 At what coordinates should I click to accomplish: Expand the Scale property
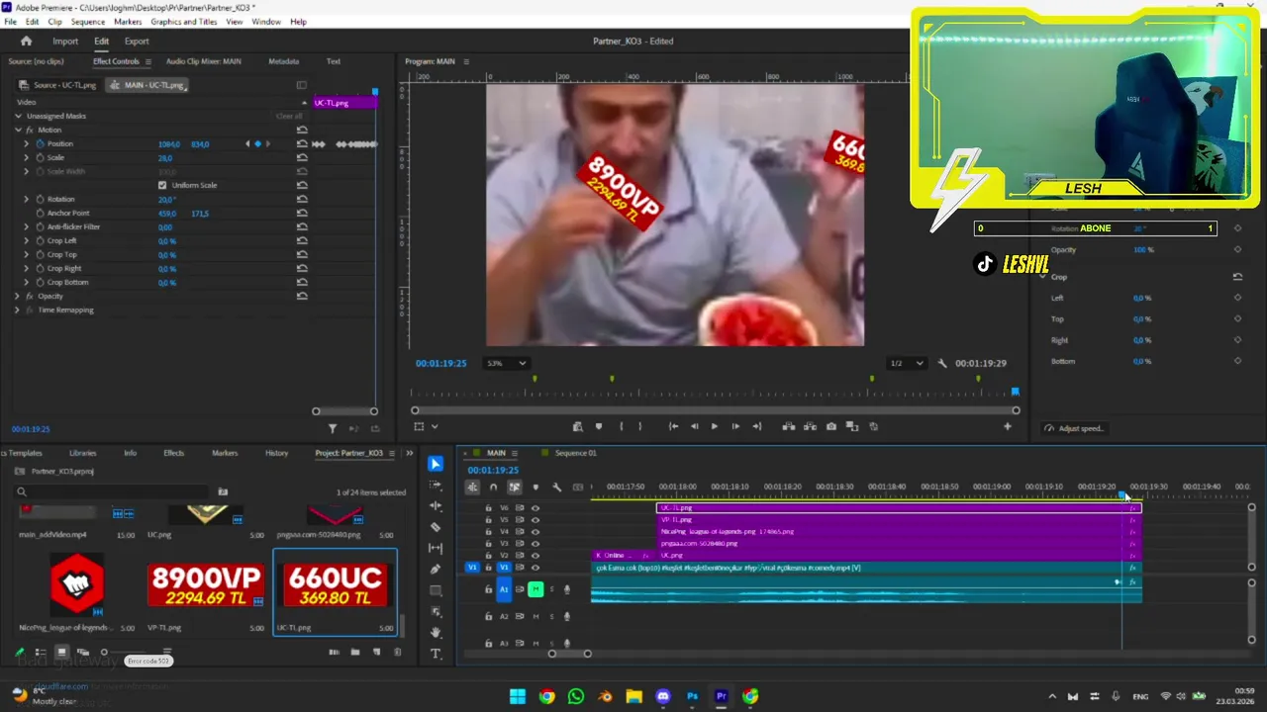click(x=27, y=157)
